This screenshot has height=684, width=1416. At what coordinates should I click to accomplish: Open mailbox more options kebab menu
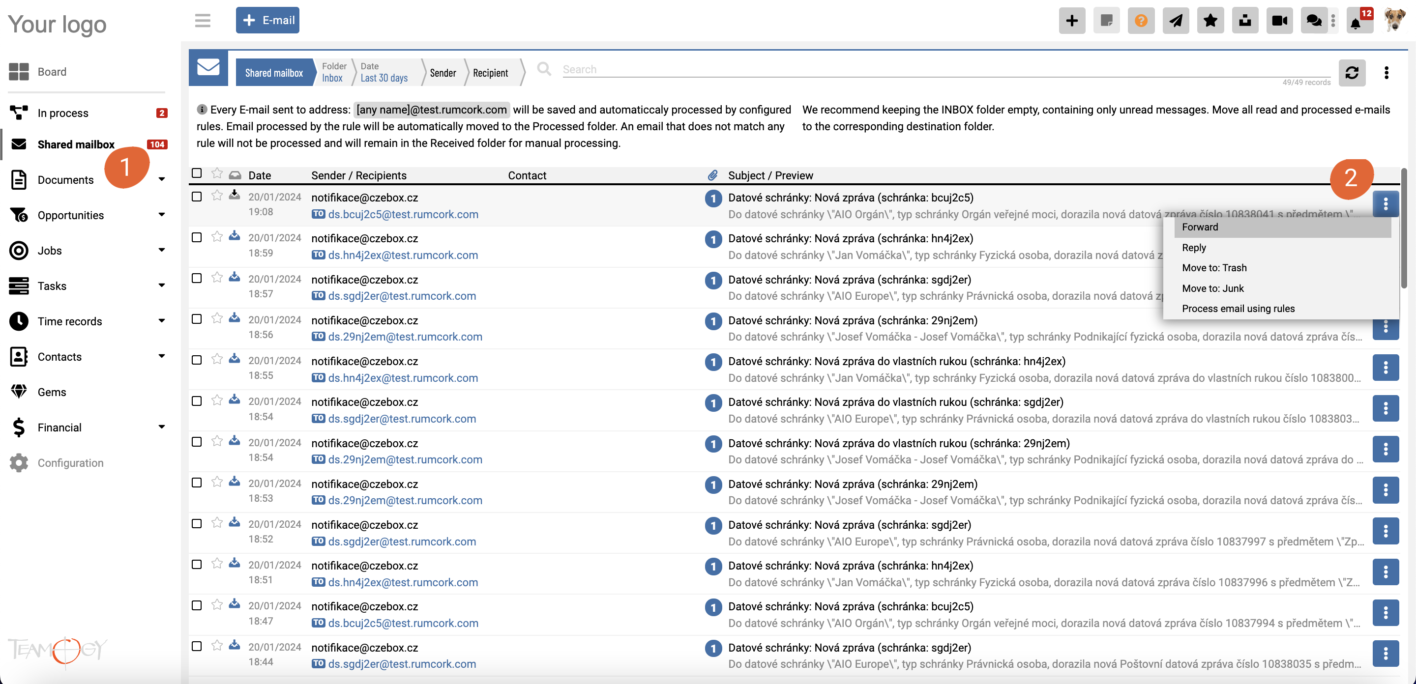pyautogui.click(x=1386, y=73)
